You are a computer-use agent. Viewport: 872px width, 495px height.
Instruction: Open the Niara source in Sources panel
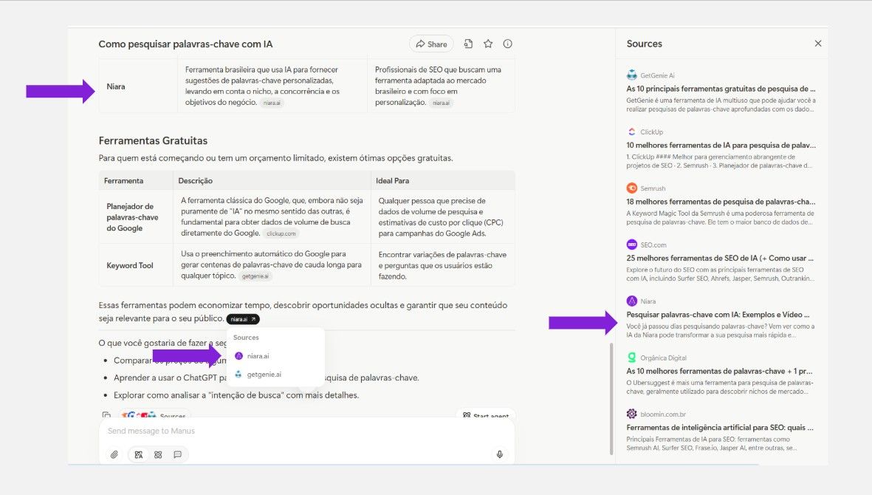718,315
